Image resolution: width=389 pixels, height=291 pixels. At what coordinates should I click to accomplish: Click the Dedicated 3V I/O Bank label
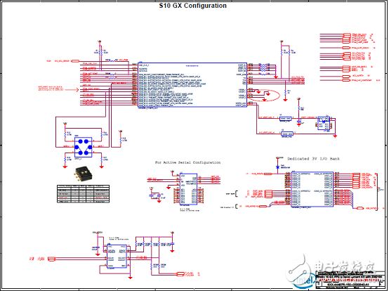point(313,159)
